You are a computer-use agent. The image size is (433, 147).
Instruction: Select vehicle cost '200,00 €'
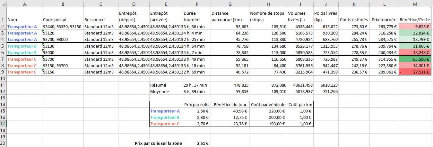coord(268,117)
